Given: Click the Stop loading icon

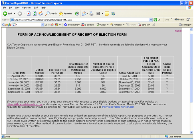Looking at the screenshot, I should click(29, 13).
